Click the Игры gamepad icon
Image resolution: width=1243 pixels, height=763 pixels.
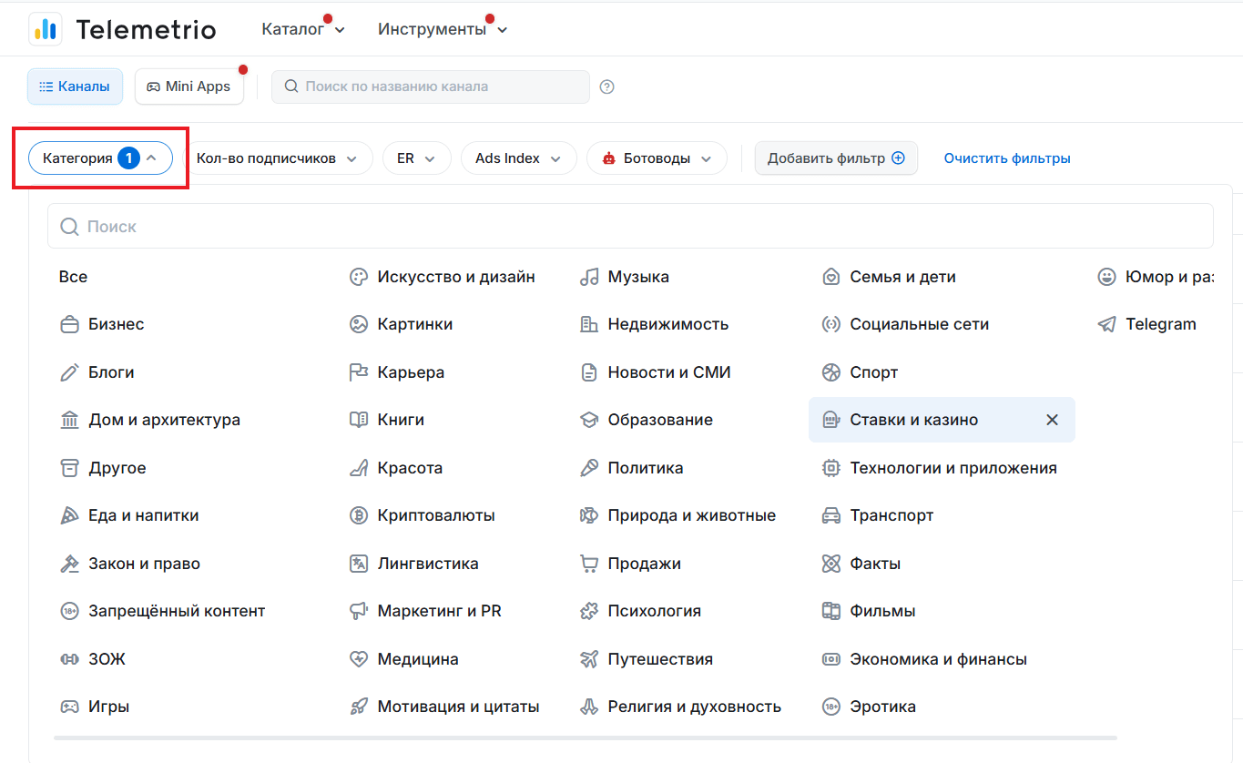(69, 707)
